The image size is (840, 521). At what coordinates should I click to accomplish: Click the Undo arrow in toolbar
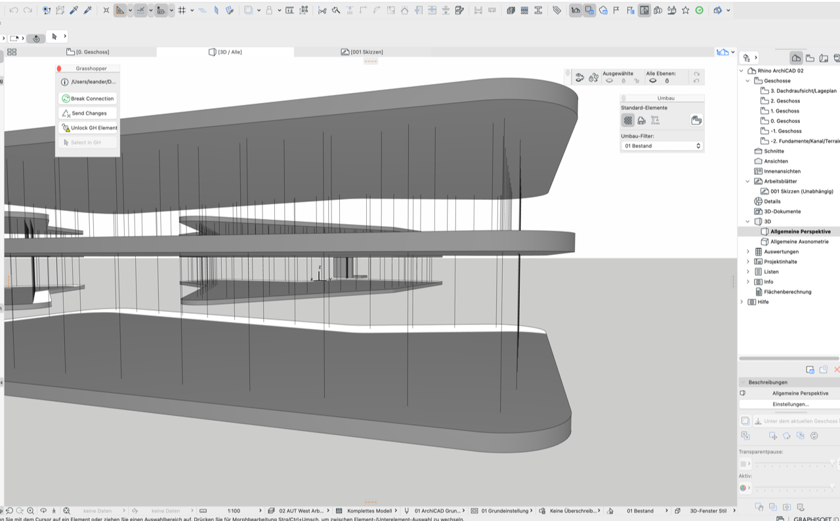tap(14, 10)
